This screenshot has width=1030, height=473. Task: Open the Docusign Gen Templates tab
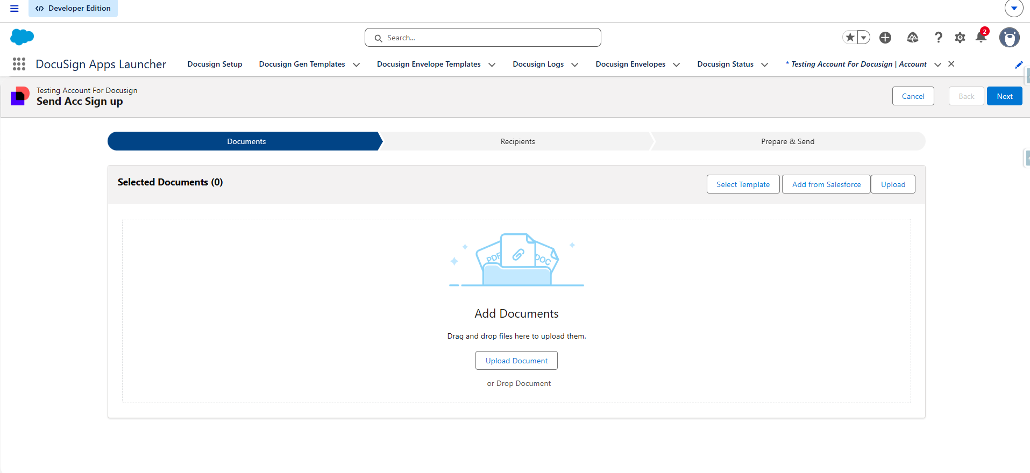302,64
